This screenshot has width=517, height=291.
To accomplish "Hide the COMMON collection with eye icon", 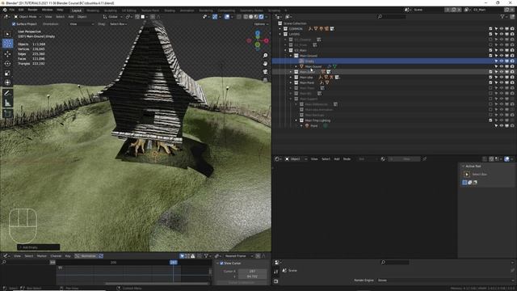I will pyautogui.click(x=501, y=29).
